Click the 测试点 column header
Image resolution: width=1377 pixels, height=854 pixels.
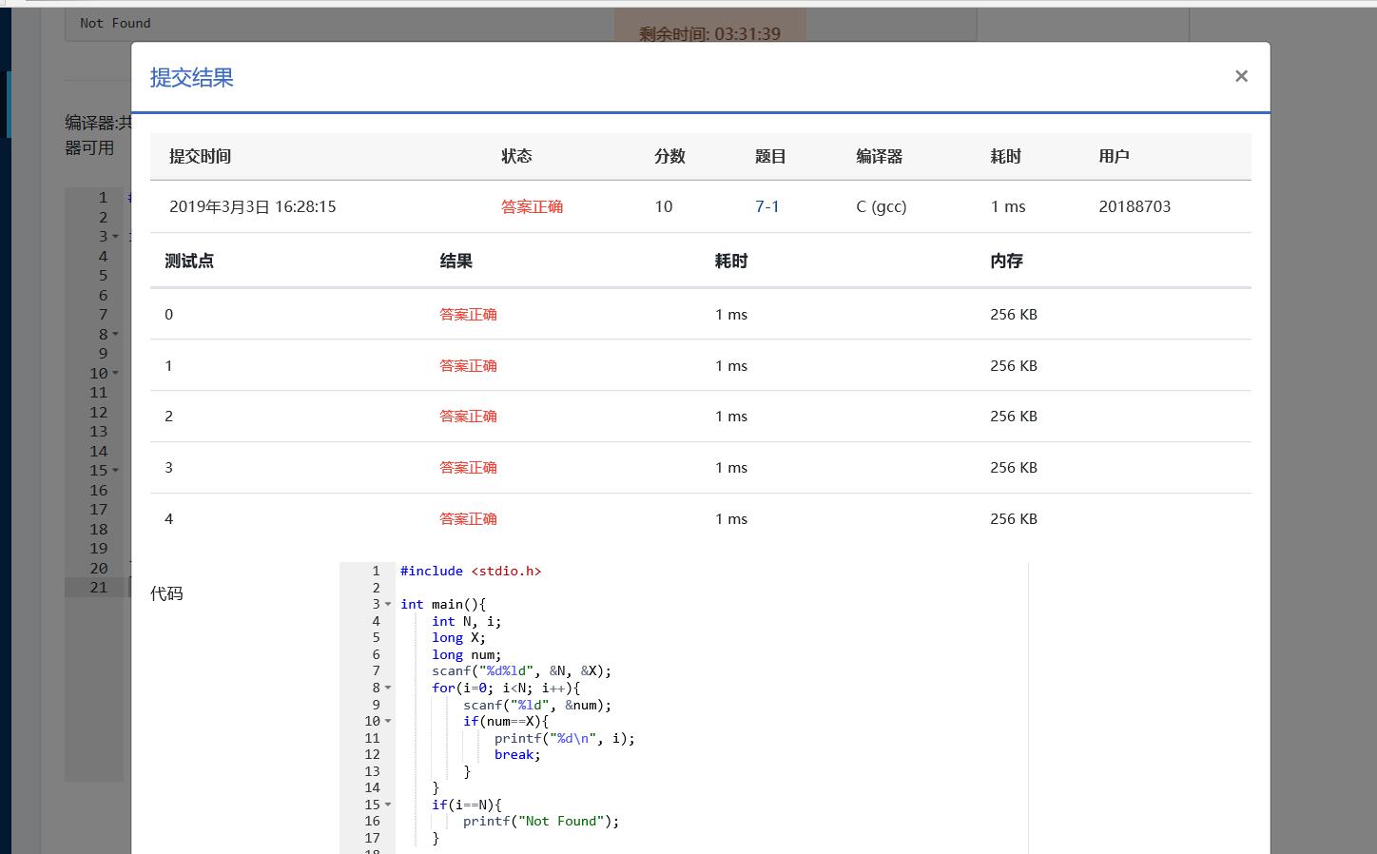pos(189,261)
